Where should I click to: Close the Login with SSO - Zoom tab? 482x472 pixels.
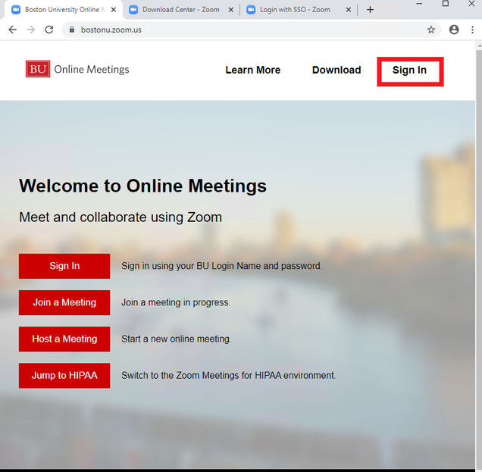[349, 10]
